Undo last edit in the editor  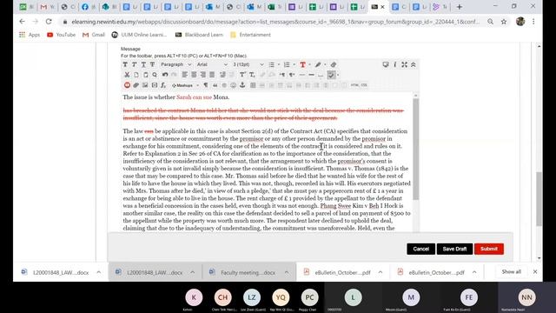165,75
